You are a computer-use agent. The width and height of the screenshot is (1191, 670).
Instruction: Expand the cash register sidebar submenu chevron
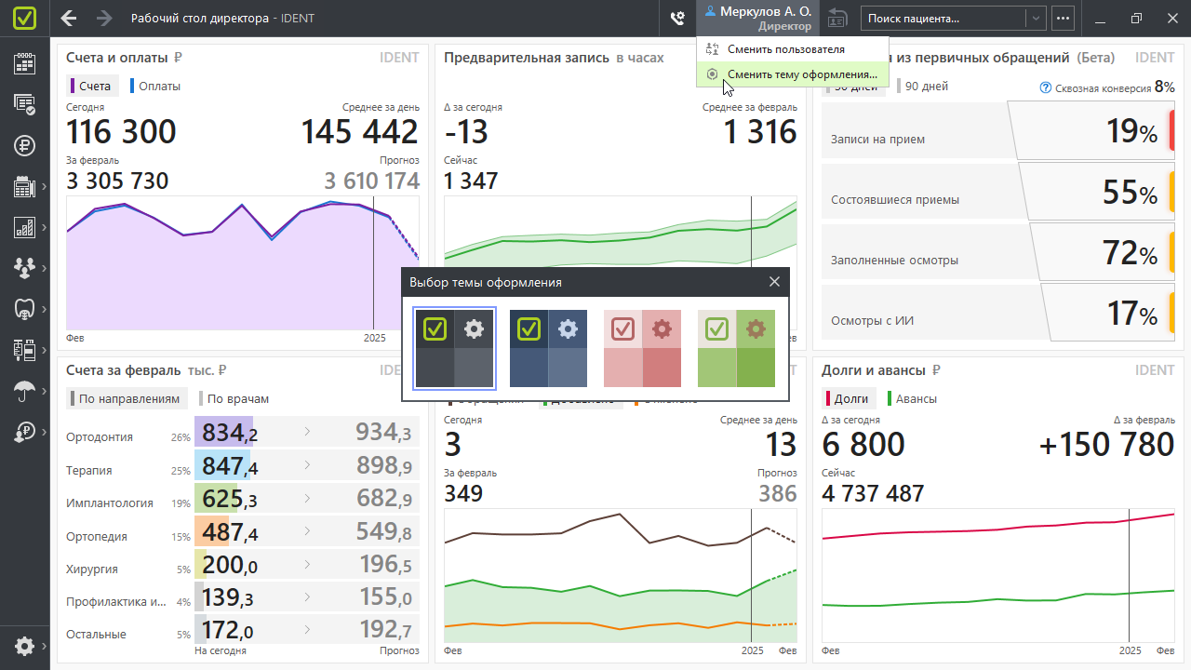click(44, 187)
